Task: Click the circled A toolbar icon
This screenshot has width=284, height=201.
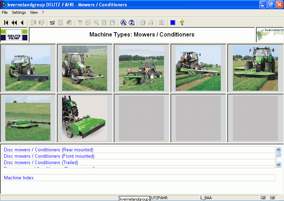Action: point(123,23)
